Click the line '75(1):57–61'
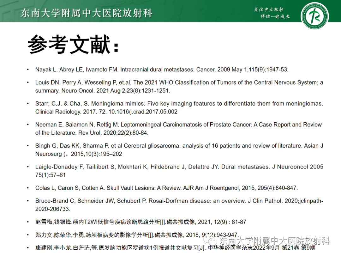341x256 pixels. pyautogui.click(x=51, y=175)
